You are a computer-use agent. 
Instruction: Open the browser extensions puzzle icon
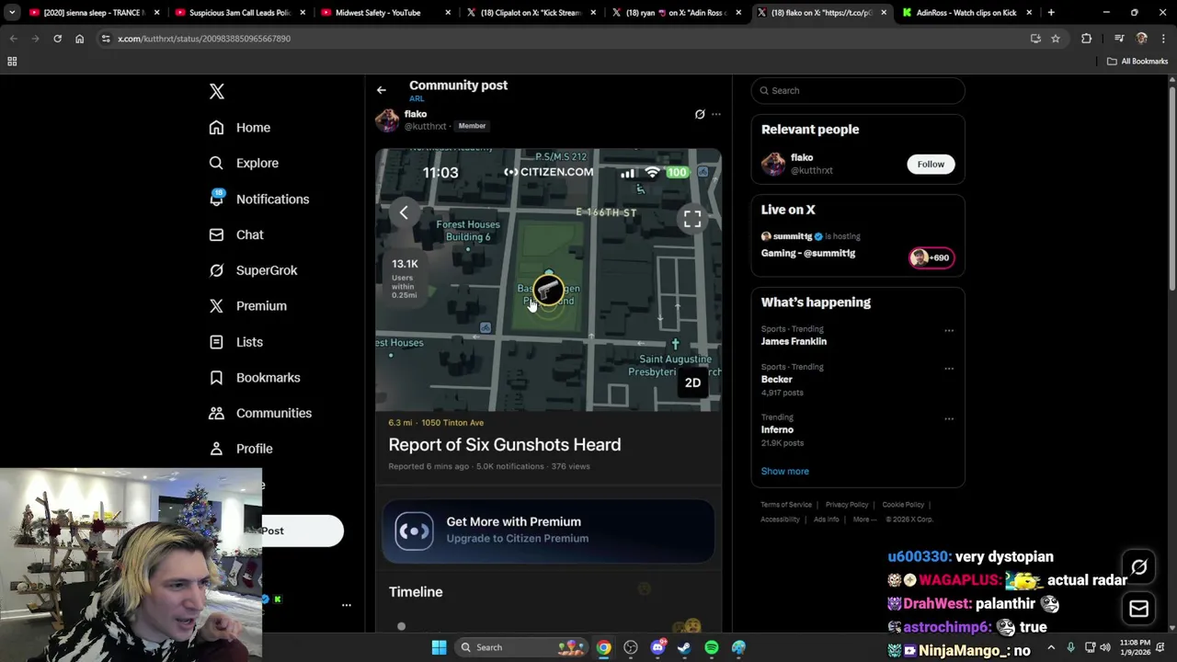1086,39
